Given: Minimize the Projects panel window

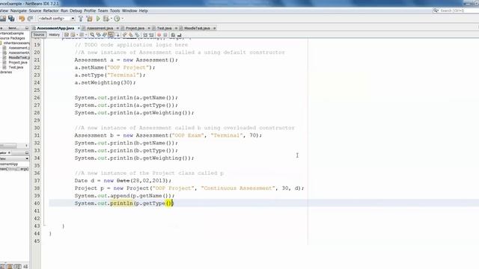Looking at the screenshot, I should [27, 28].
